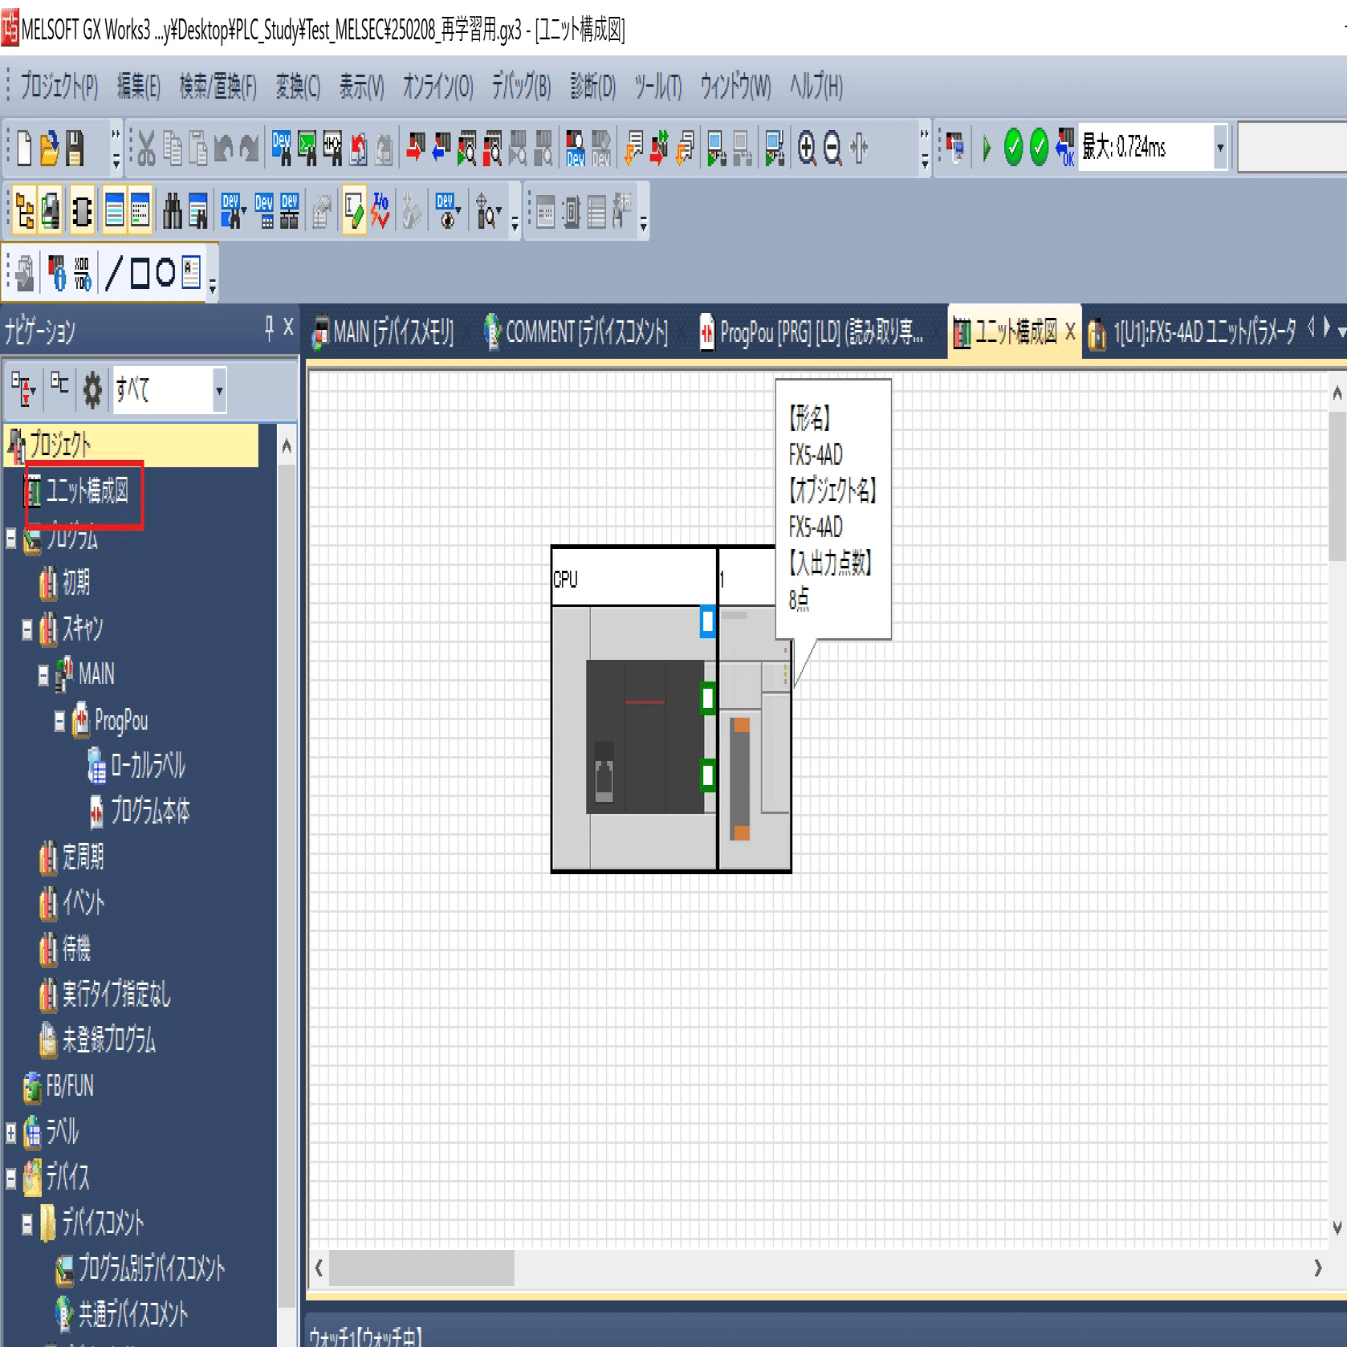Click the binoculars search toolbar icon
The height and width of the screenshot is (1347, 1347).
click(170, 210)
